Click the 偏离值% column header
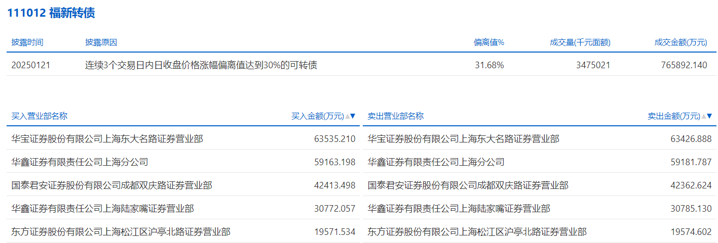 [x=489, y=42]
